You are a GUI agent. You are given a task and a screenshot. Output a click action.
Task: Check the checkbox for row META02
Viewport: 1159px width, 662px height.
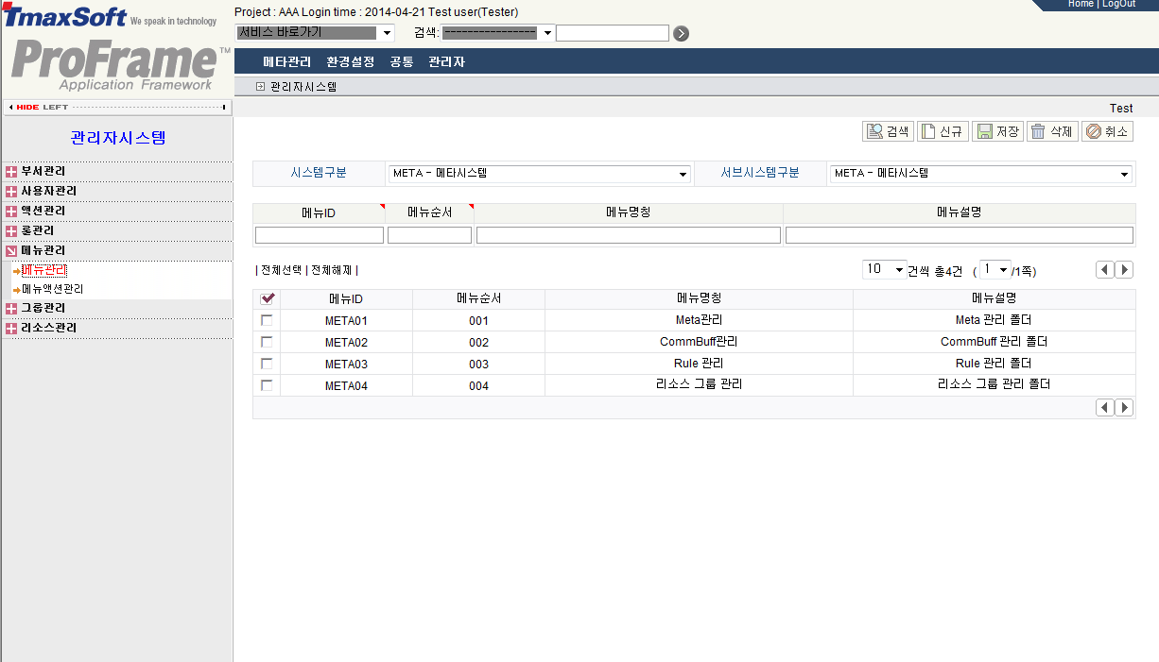tap(267, 341)
